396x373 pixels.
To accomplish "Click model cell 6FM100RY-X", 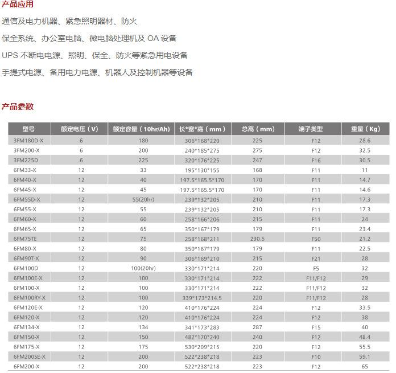I will click(x=29, y=298).
